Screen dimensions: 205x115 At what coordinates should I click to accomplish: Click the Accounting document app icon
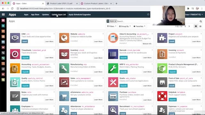[x=15, y=68]
